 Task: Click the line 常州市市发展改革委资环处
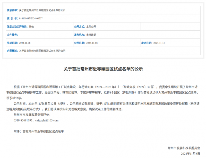coord(32,115)
